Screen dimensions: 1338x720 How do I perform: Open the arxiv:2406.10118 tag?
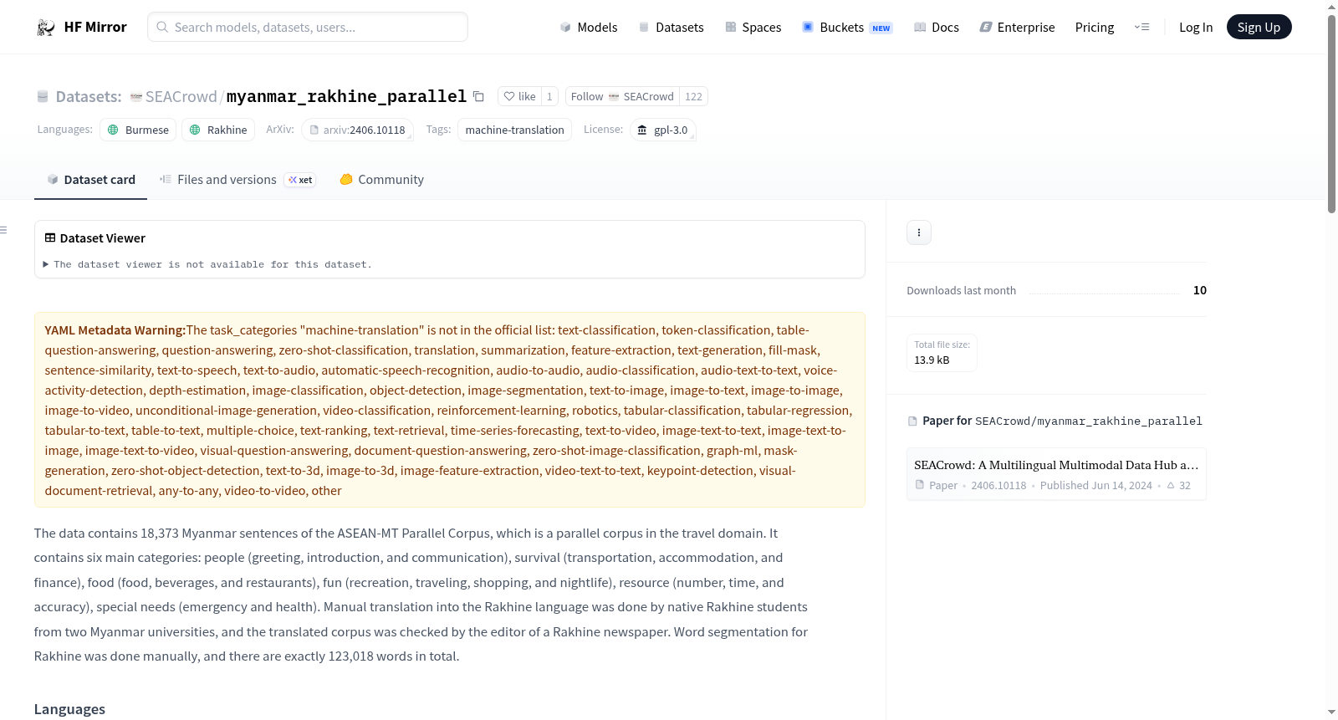click(x=357, y=130)
